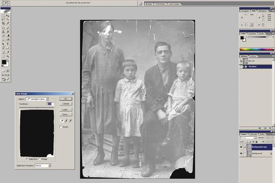The width and height of the screenshot is (275, 183).
Task: Click the Fuzziness slider
Action: pos(37,108)
